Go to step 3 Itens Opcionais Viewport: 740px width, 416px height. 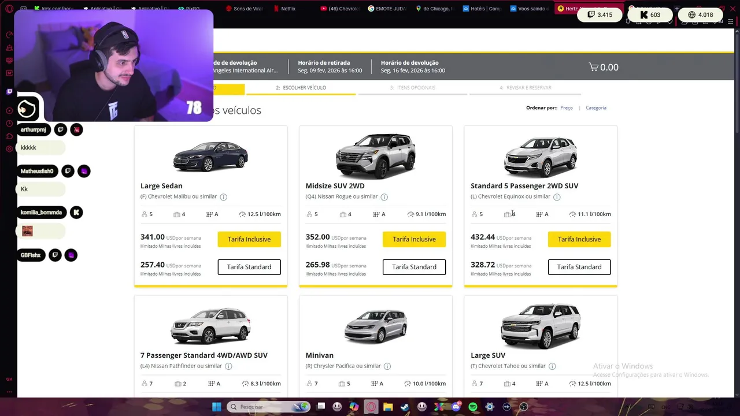coord(412,88)
